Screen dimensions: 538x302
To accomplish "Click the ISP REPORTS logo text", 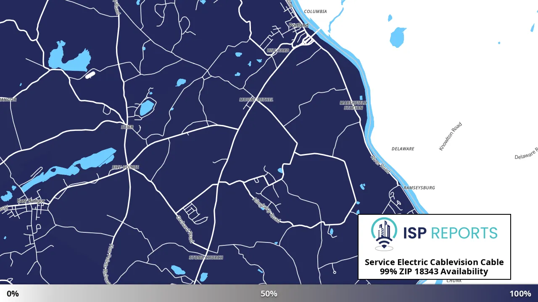I will (x=450, y=233).
